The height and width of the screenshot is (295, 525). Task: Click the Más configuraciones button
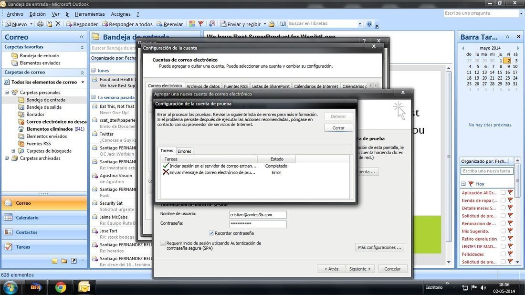click(380, 247)
